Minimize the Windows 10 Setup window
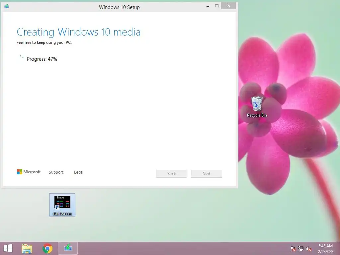This screenshot has height=255, width=340. pyautogui.click(x=208, y=7)
